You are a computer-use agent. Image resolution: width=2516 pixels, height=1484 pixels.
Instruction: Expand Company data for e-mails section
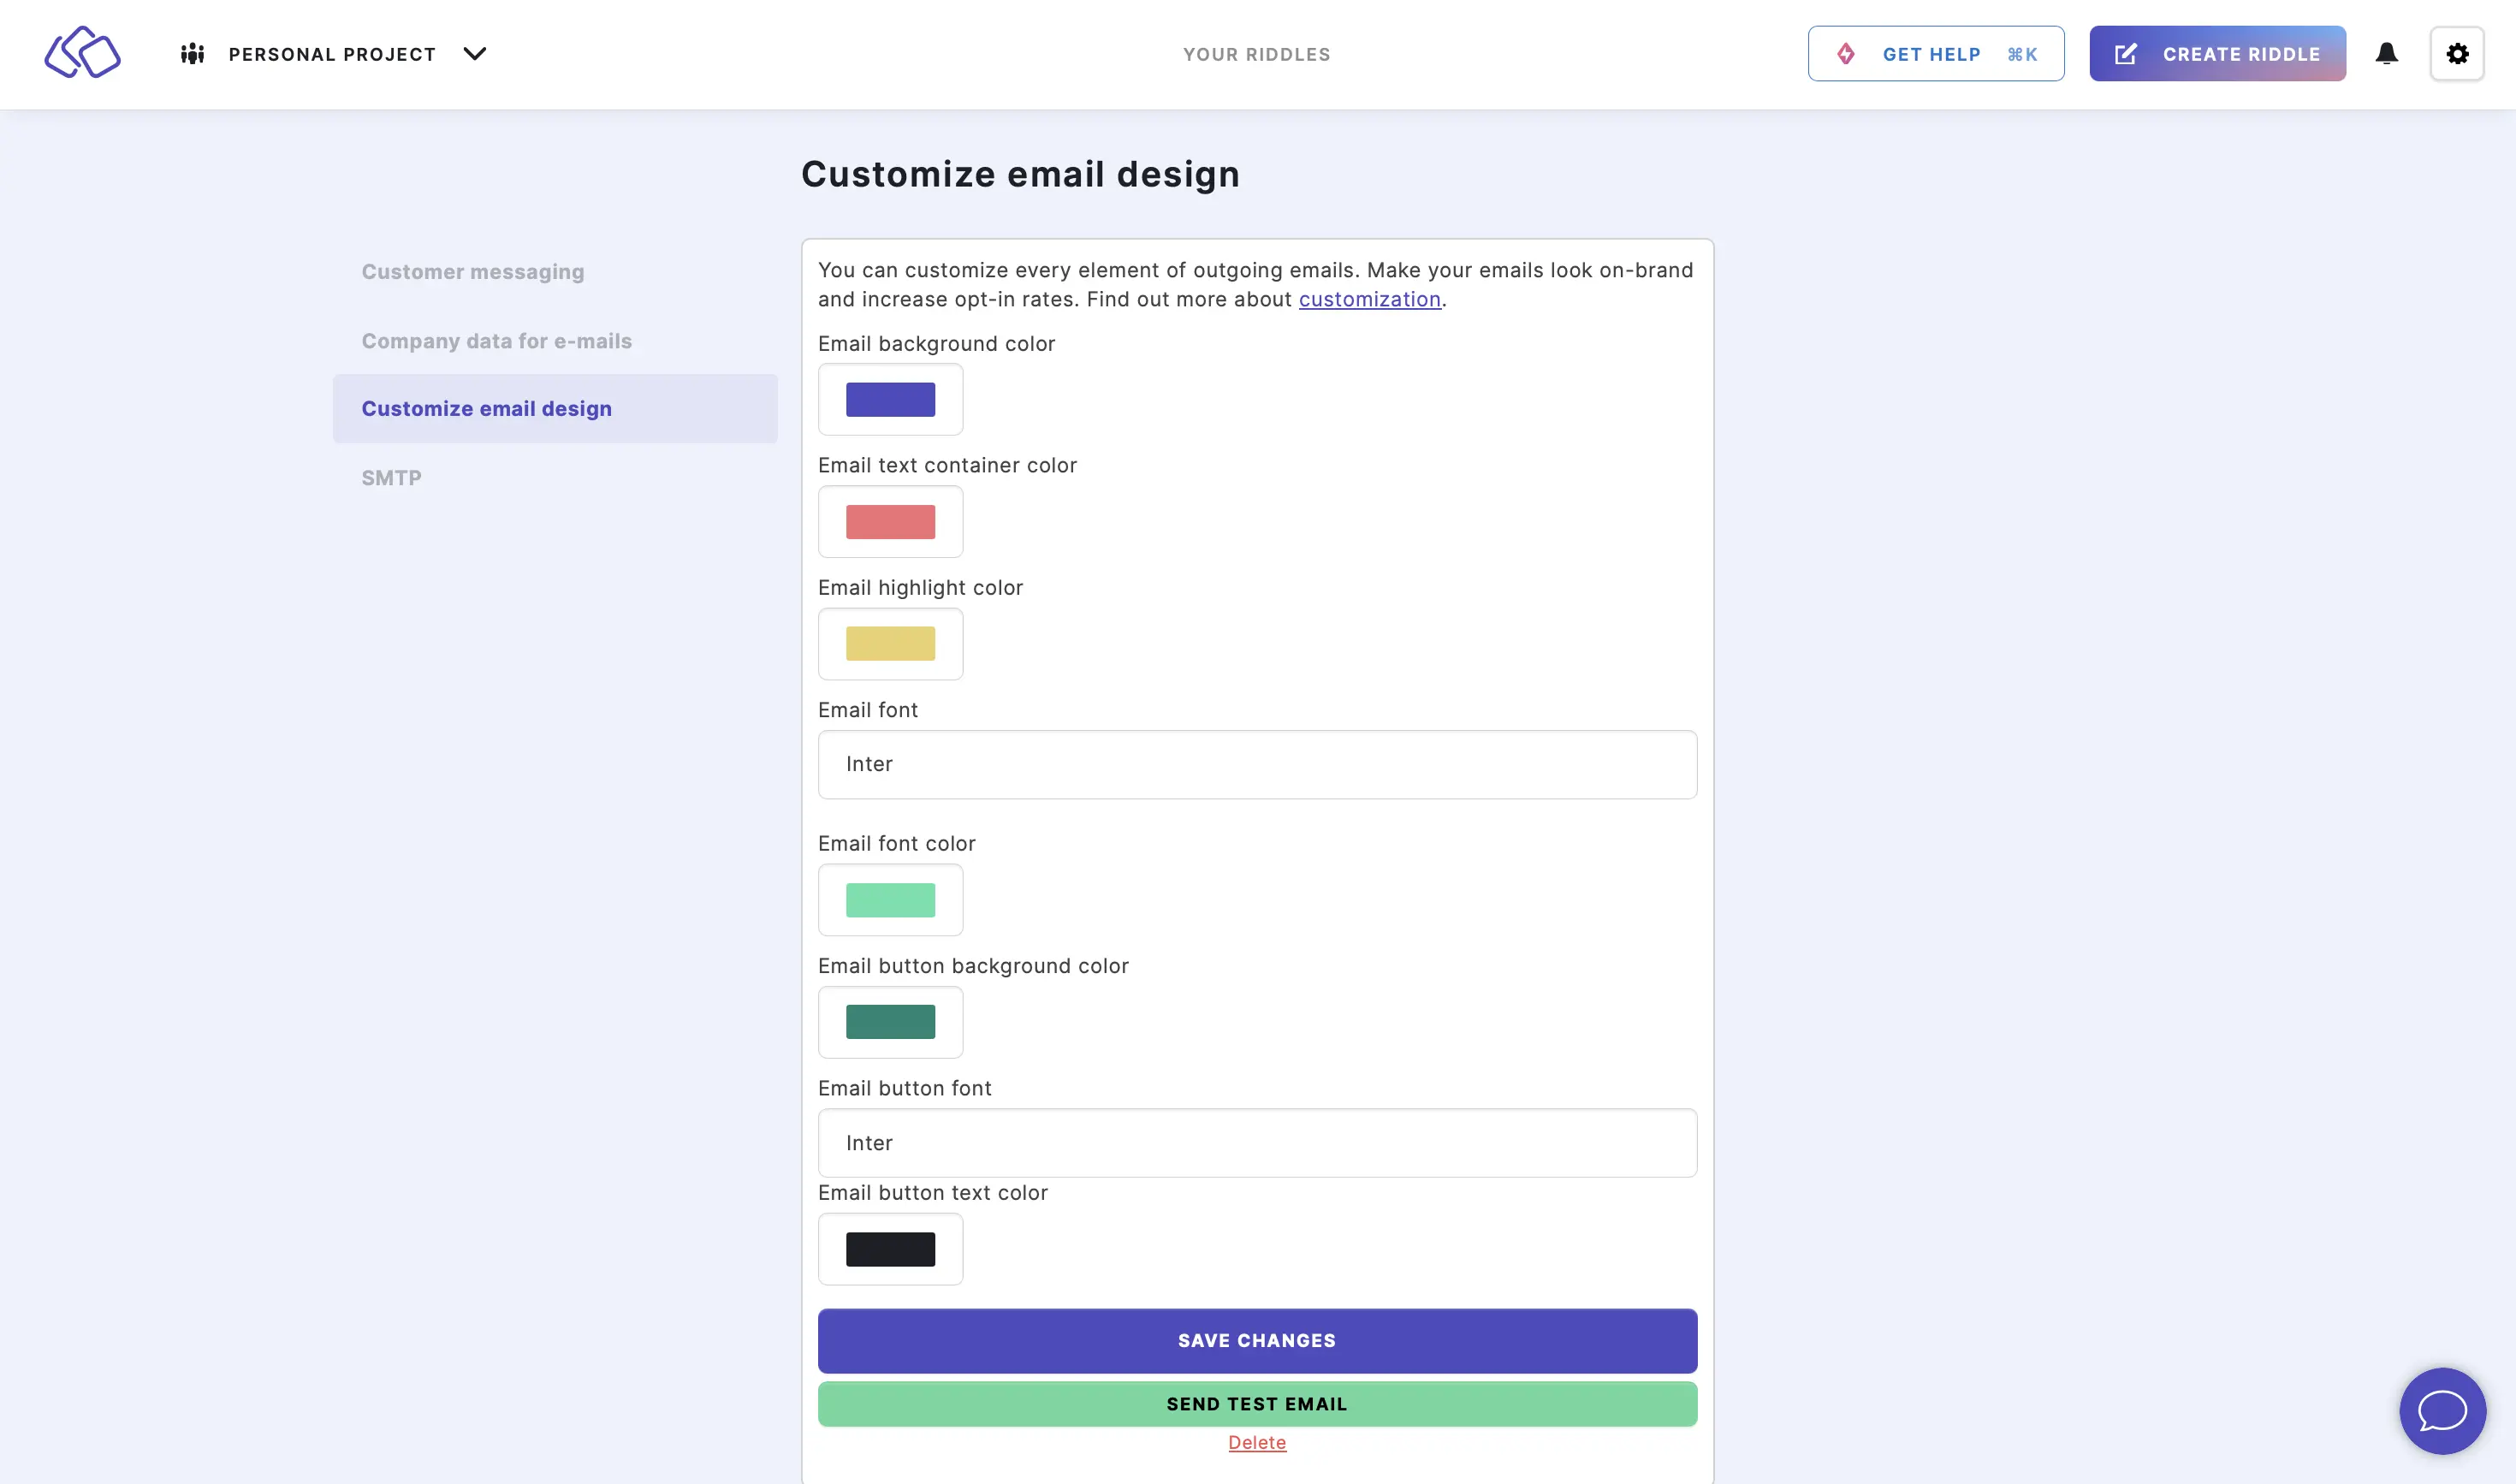tap(496, 339)
